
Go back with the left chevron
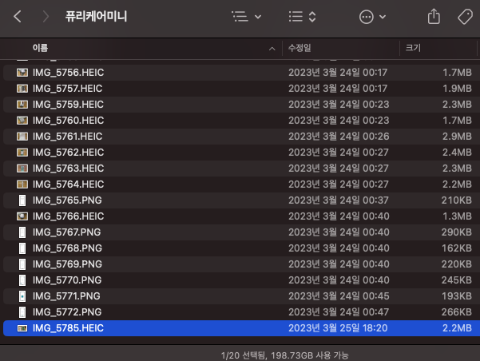18,17
